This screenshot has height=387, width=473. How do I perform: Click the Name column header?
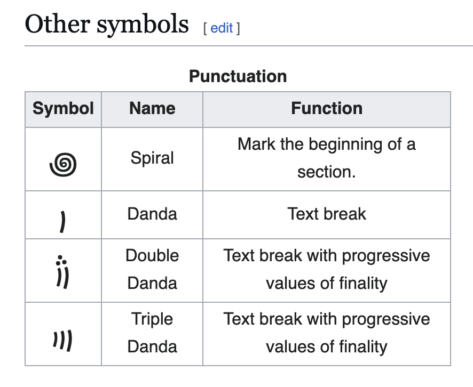152,109
